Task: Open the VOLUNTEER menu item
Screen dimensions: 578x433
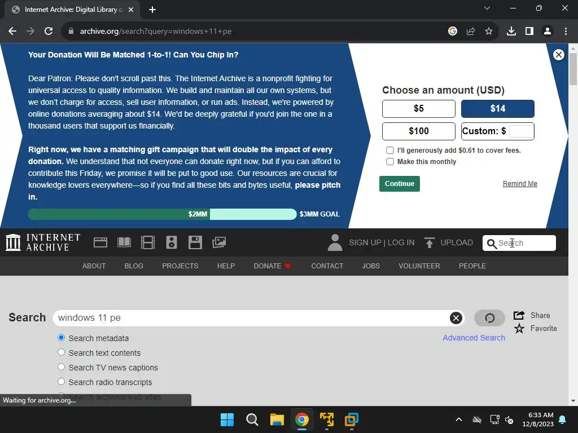Action: coord(419,266)
